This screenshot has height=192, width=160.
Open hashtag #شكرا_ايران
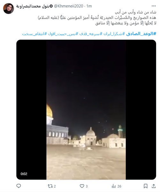(x=112, y=34)
